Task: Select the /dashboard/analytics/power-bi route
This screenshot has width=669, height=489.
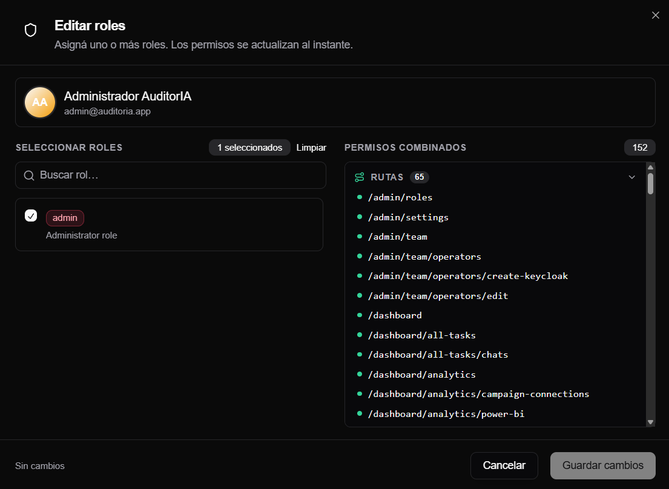Action: pyautogui.click(x=446, y=414)
